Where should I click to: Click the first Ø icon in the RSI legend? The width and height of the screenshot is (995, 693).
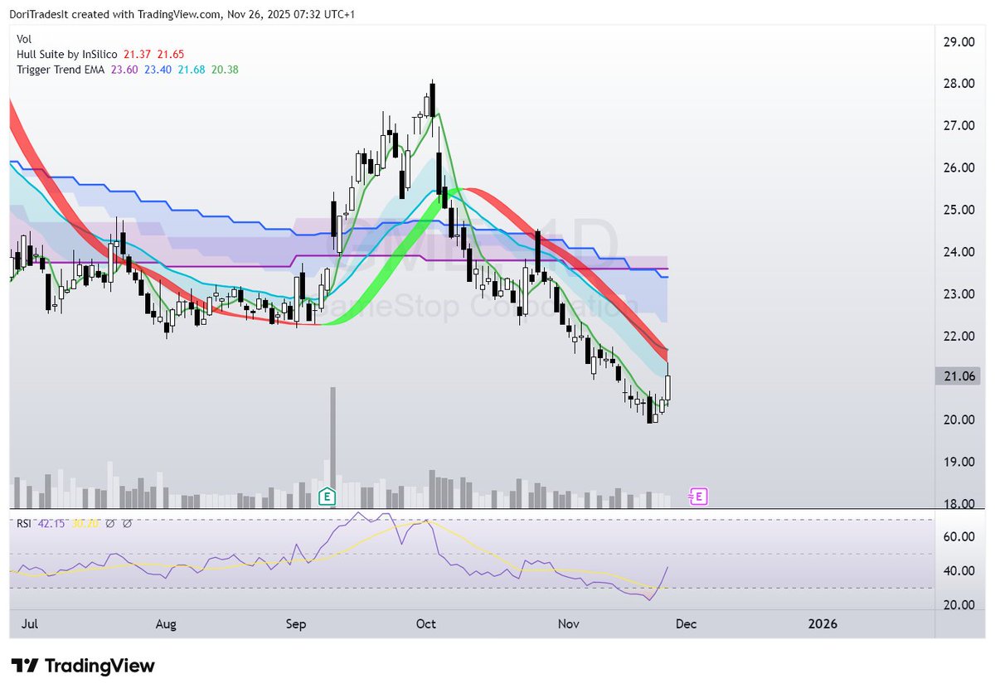[109, 525]
